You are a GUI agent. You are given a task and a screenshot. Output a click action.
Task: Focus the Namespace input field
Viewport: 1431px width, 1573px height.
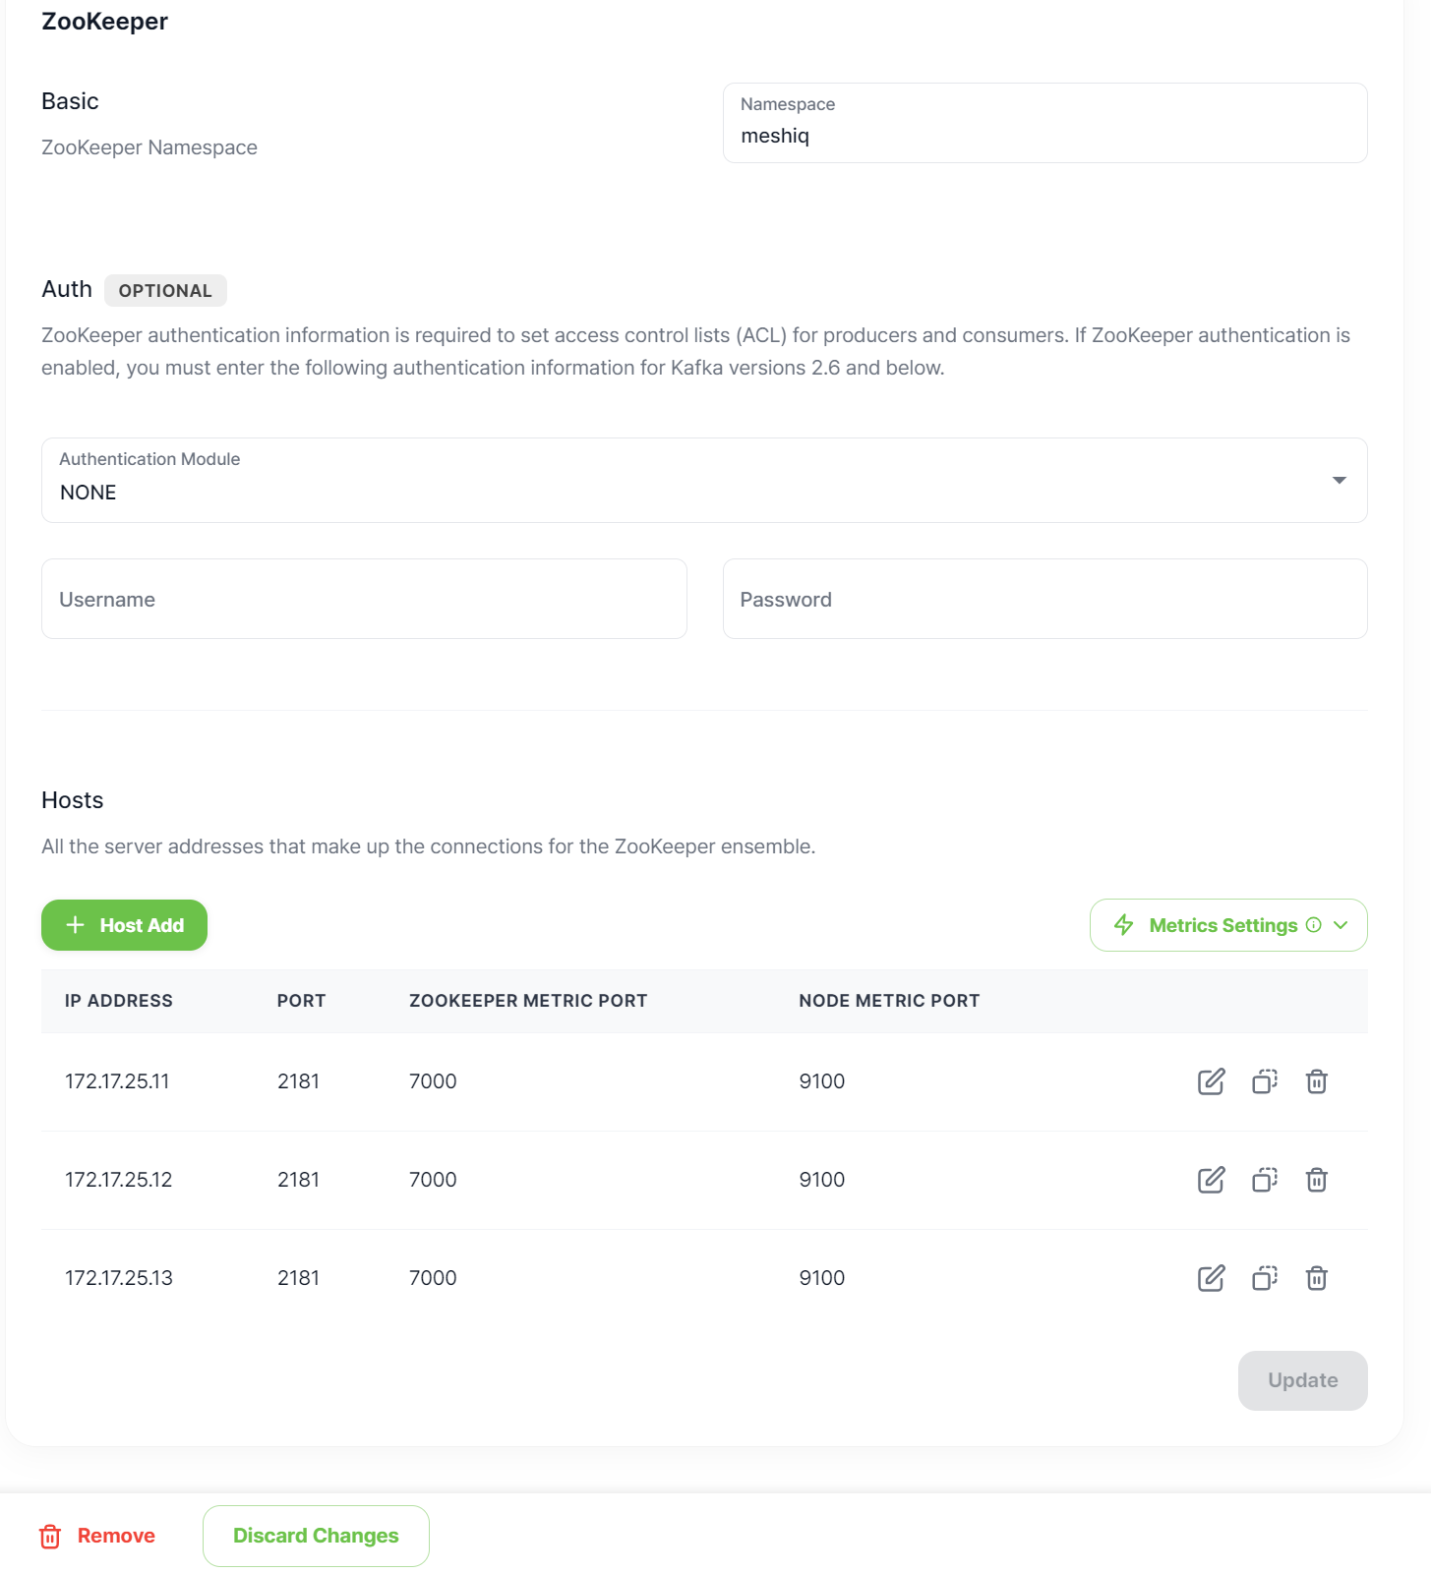click(1044, 136)
